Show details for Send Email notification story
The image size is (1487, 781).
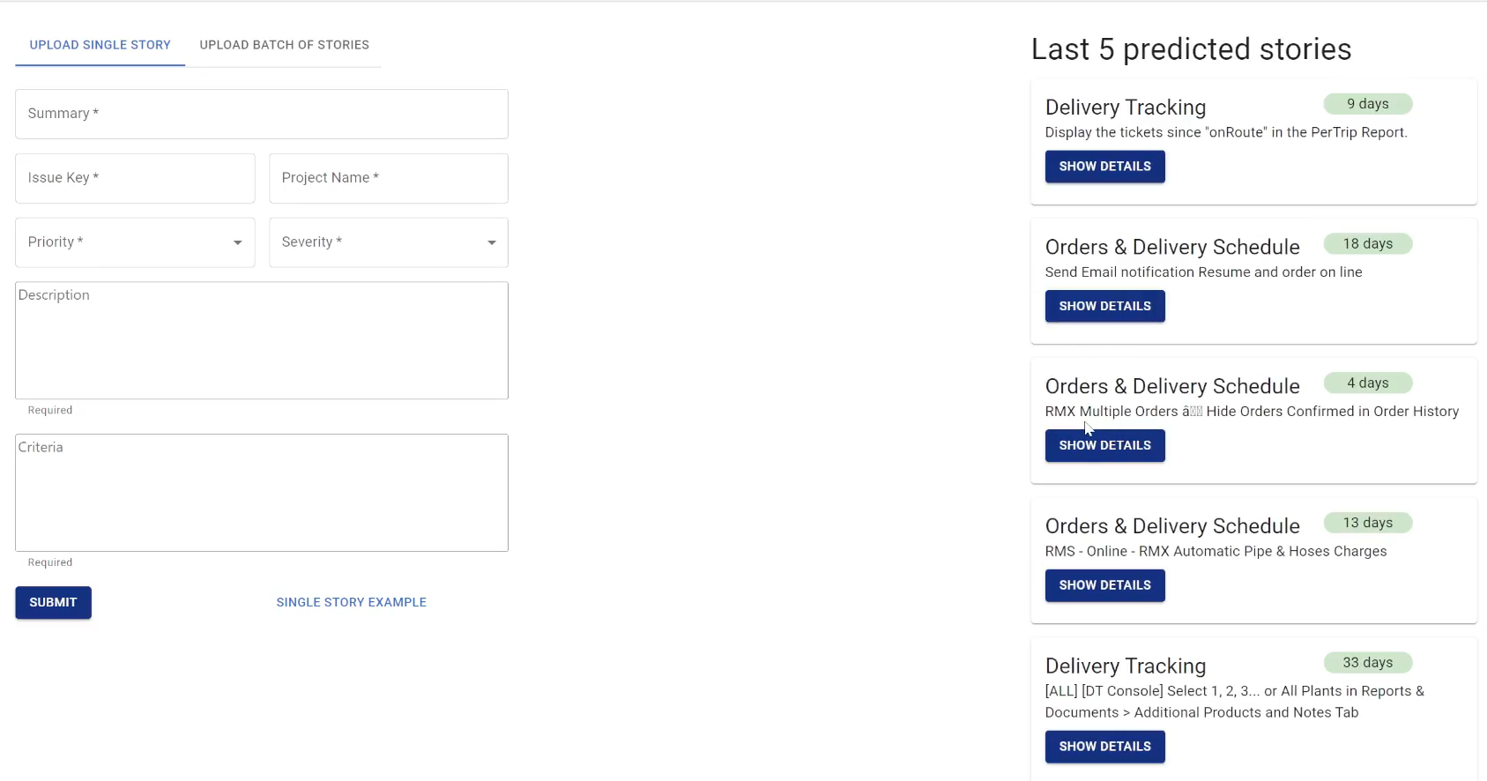tap(1104, 306)
